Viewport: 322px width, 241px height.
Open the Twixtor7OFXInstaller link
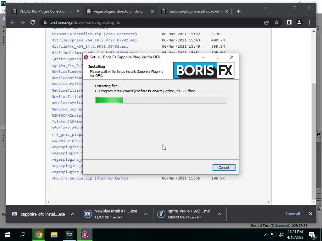pyautogui.click(x=67, y=122)
